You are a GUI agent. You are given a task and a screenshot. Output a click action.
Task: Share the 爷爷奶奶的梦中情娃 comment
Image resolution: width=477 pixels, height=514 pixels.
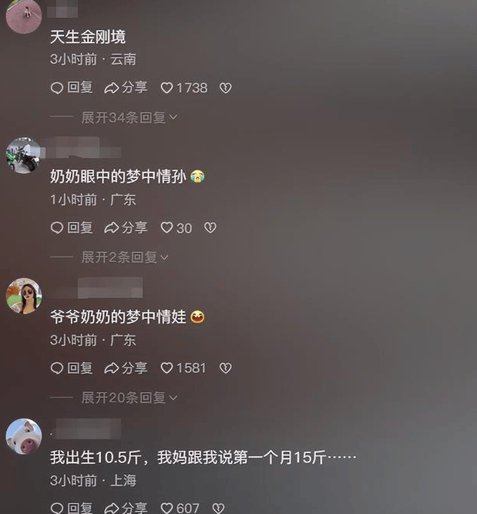(126, 368)
